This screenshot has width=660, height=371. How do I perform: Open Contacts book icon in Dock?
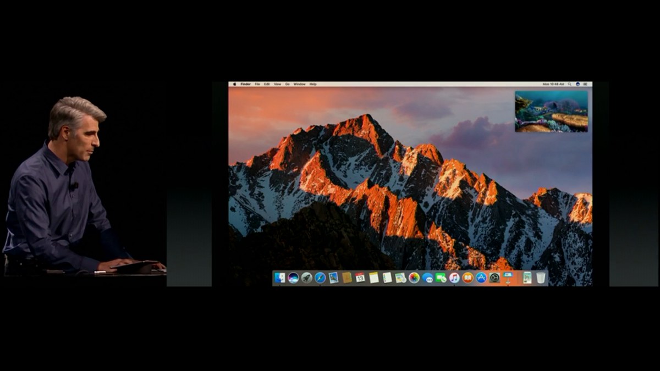tap(347, 278)
